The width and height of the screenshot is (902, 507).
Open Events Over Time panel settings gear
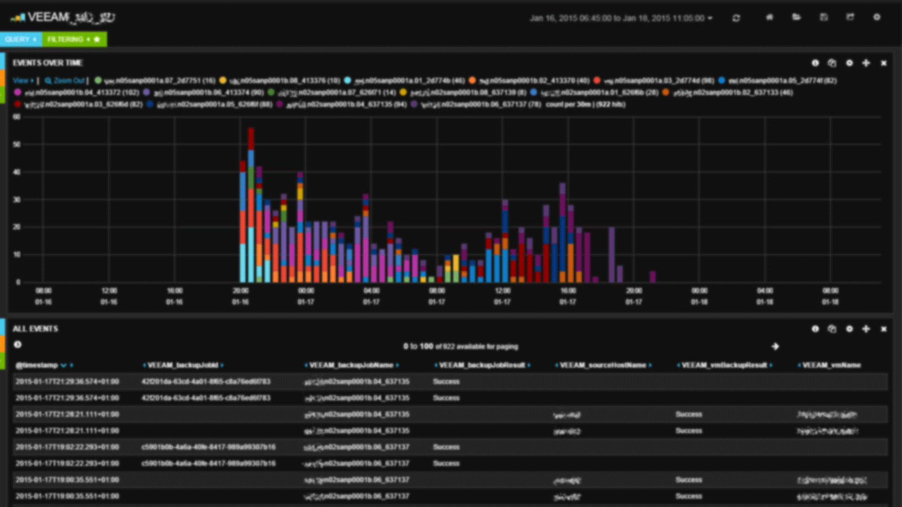[849, 63]
